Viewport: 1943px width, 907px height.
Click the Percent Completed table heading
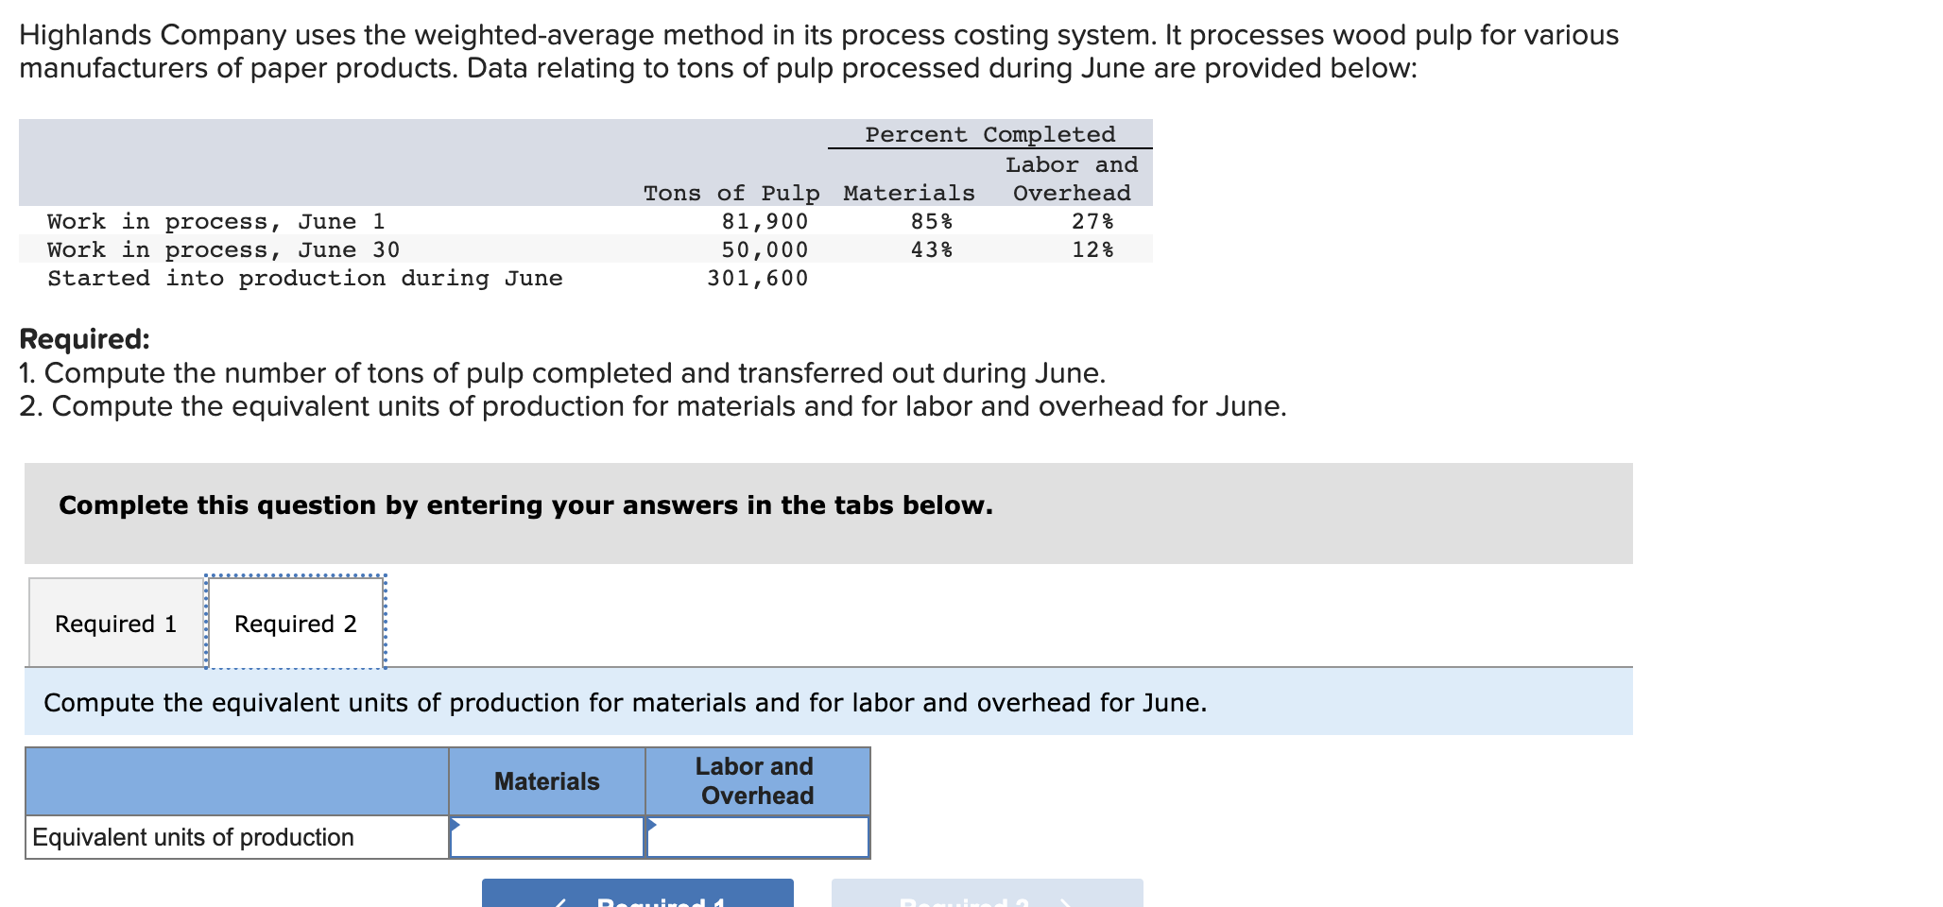(x=989, y=134)
